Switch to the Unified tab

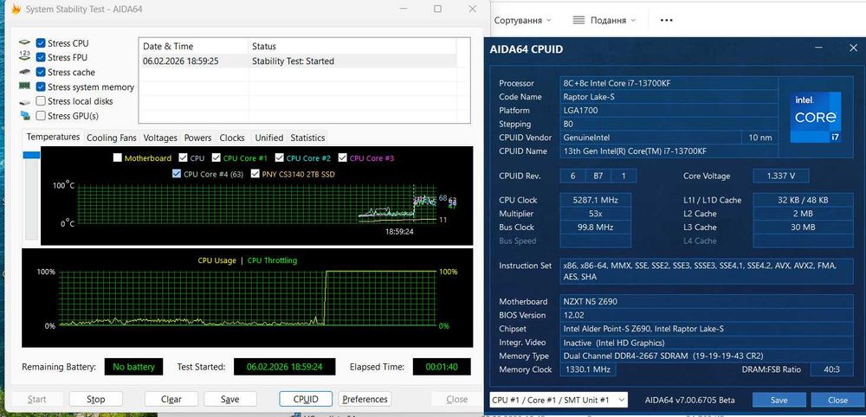(x=269, y=138)
